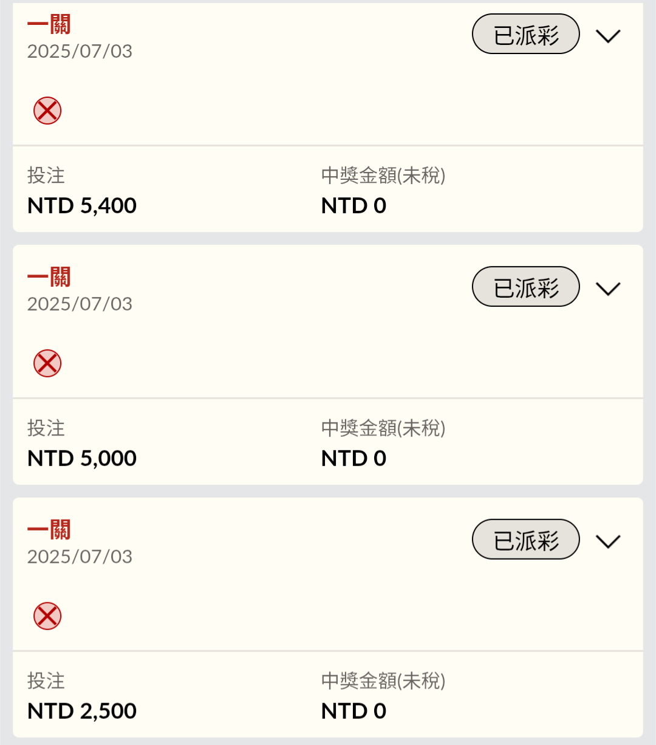
Task: Click the red X icon above NTD 2,500 bet
Action: click(x=47, y=616)
